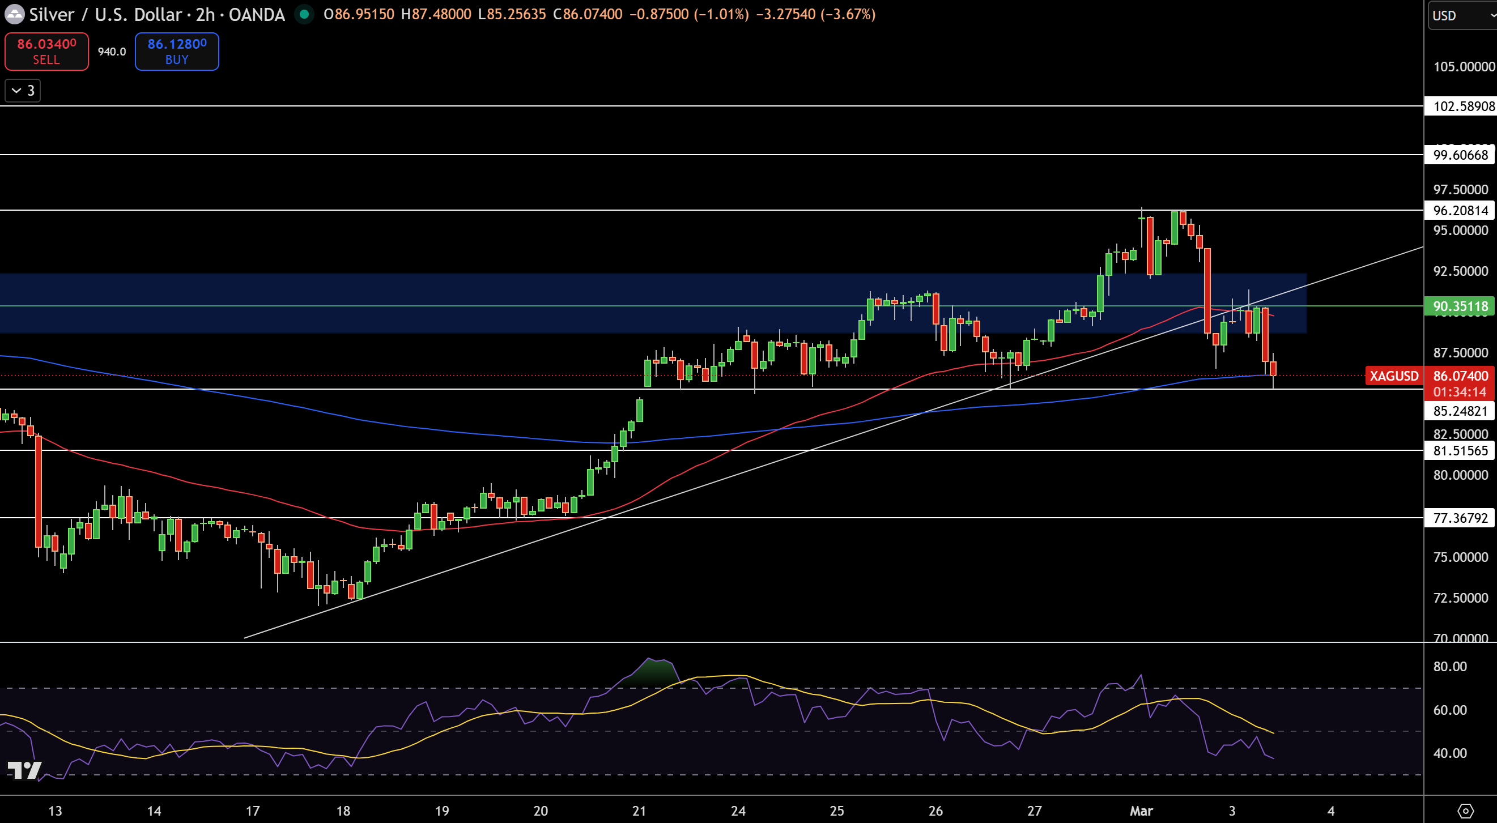1497x823 pixels.
Task: Click the Mar label on time axis
Action: pos(1141,811)
